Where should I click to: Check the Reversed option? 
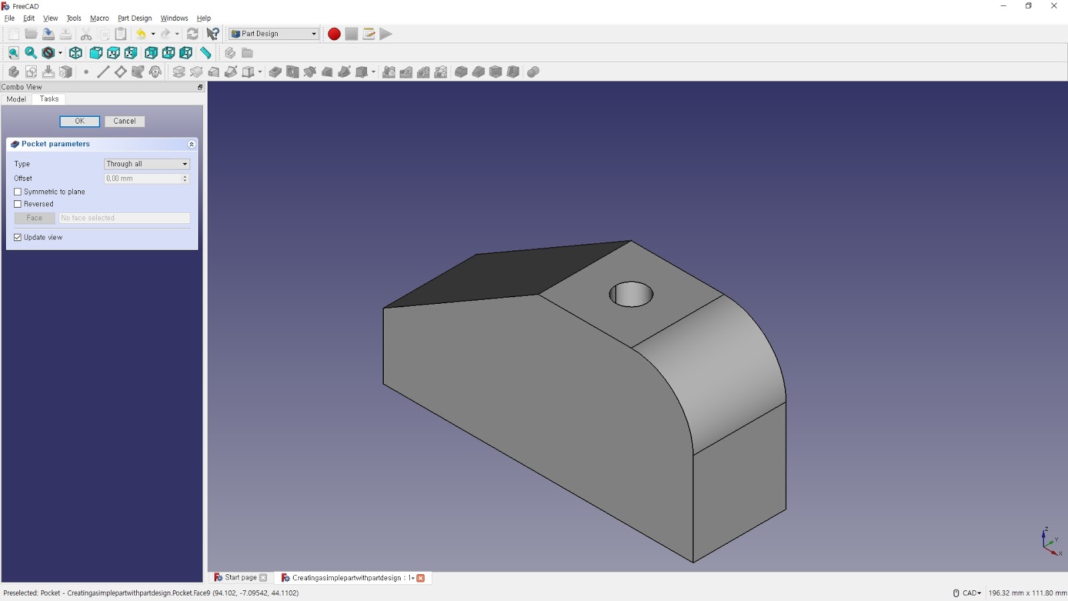(17, 204)
